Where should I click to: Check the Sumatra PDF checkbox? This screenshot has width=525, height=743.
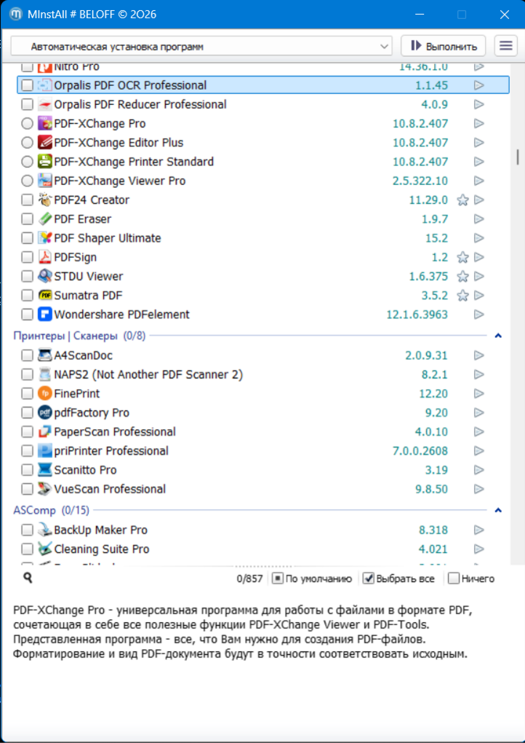point(28,295)
